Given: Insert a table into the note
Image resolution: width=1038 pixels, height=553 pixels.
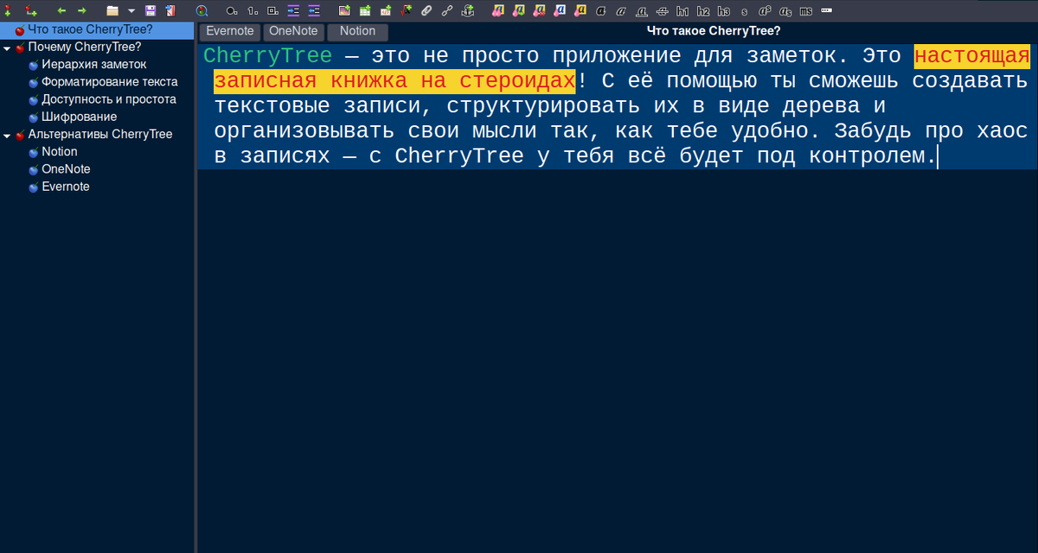Looking at the screenshot, I should [365, 11].
